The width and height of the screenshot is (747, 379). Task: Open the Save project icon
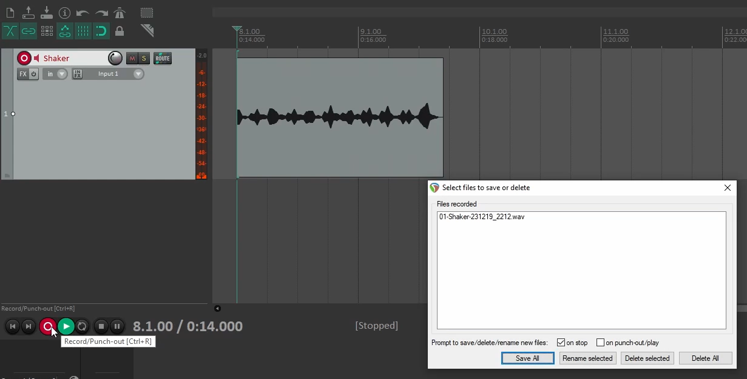(x=47, y=12)
